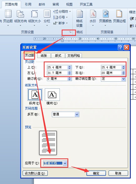Click the 纸张方向 orientation icon
This screenshot has height=184, width=136.
[21, 18]
